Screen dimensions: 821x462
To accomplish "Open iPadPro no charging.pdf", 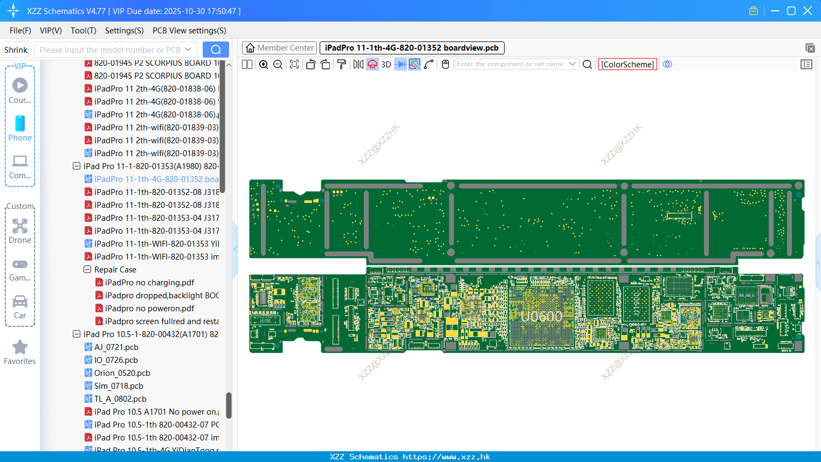I will coord(144,283).
